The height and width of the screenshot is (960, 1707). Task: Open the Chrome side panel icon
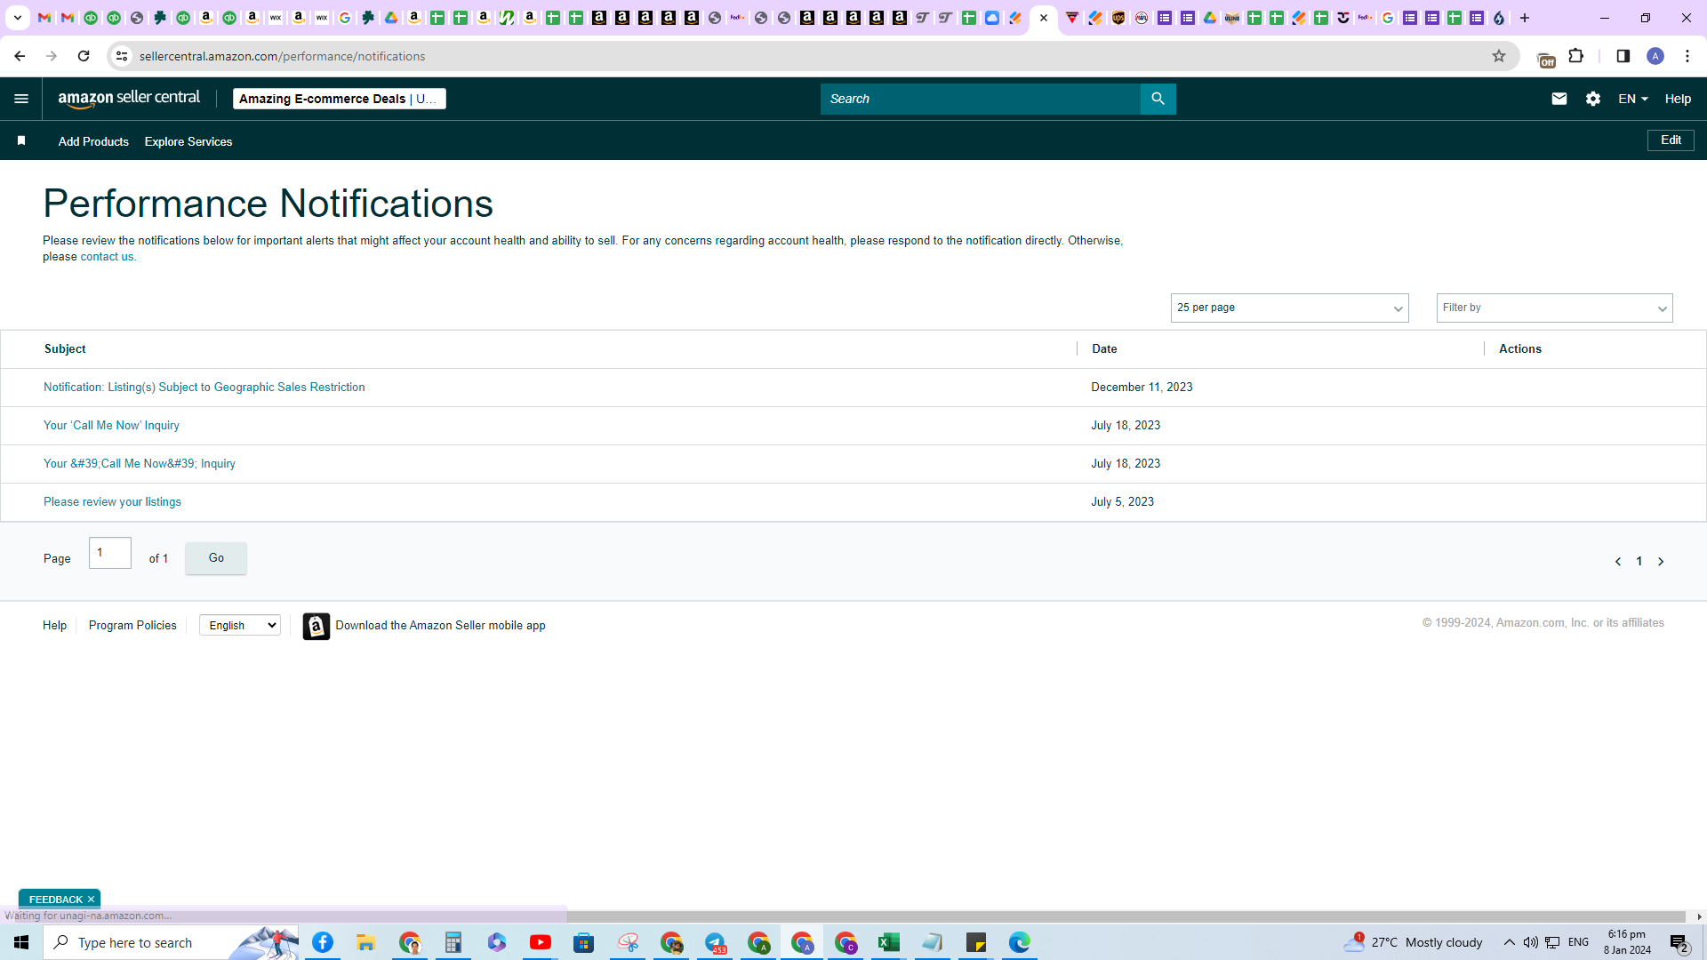(x=1623, y=56)
